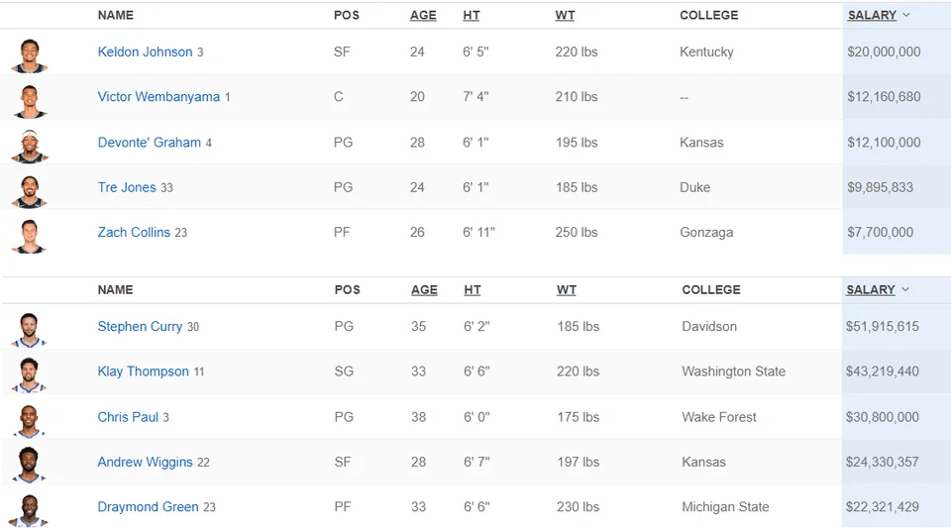Click Victor Wembanyama's player headshot
Viewport: 951px width, 529px height.
[29, 99]
